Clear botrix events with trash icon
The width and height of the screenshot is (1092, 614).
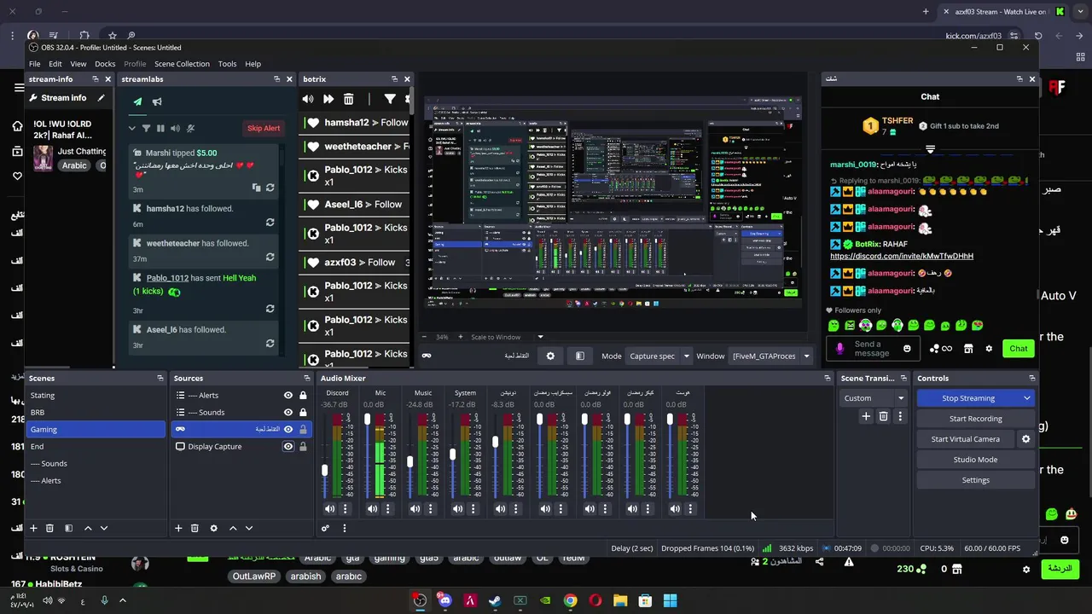point(348,100)
